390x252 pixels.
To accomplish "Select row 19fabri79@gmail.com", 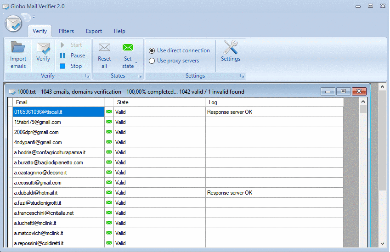I will click(58, 122).
